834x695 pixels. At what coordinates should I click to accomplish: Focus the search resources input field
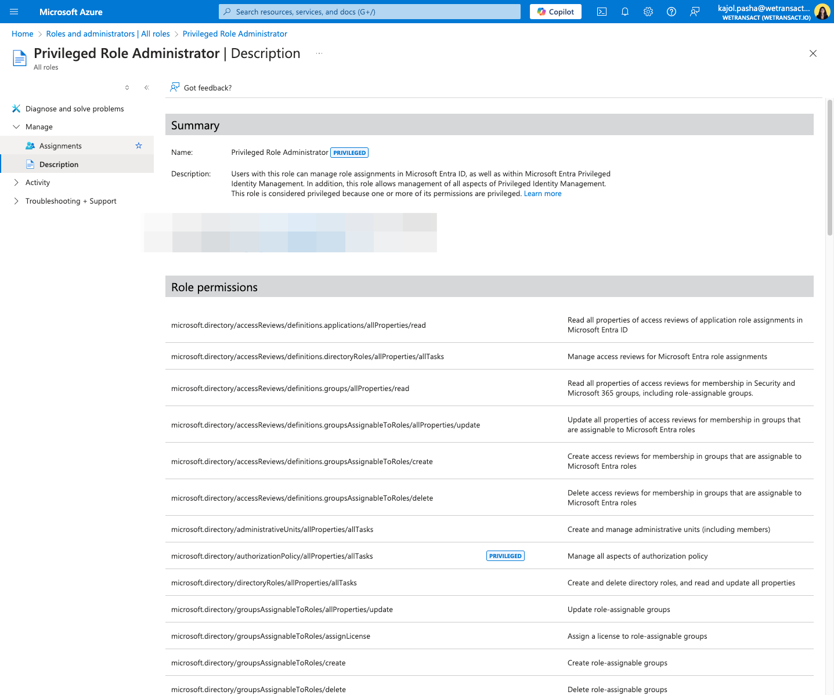click(x=370, y=12)
